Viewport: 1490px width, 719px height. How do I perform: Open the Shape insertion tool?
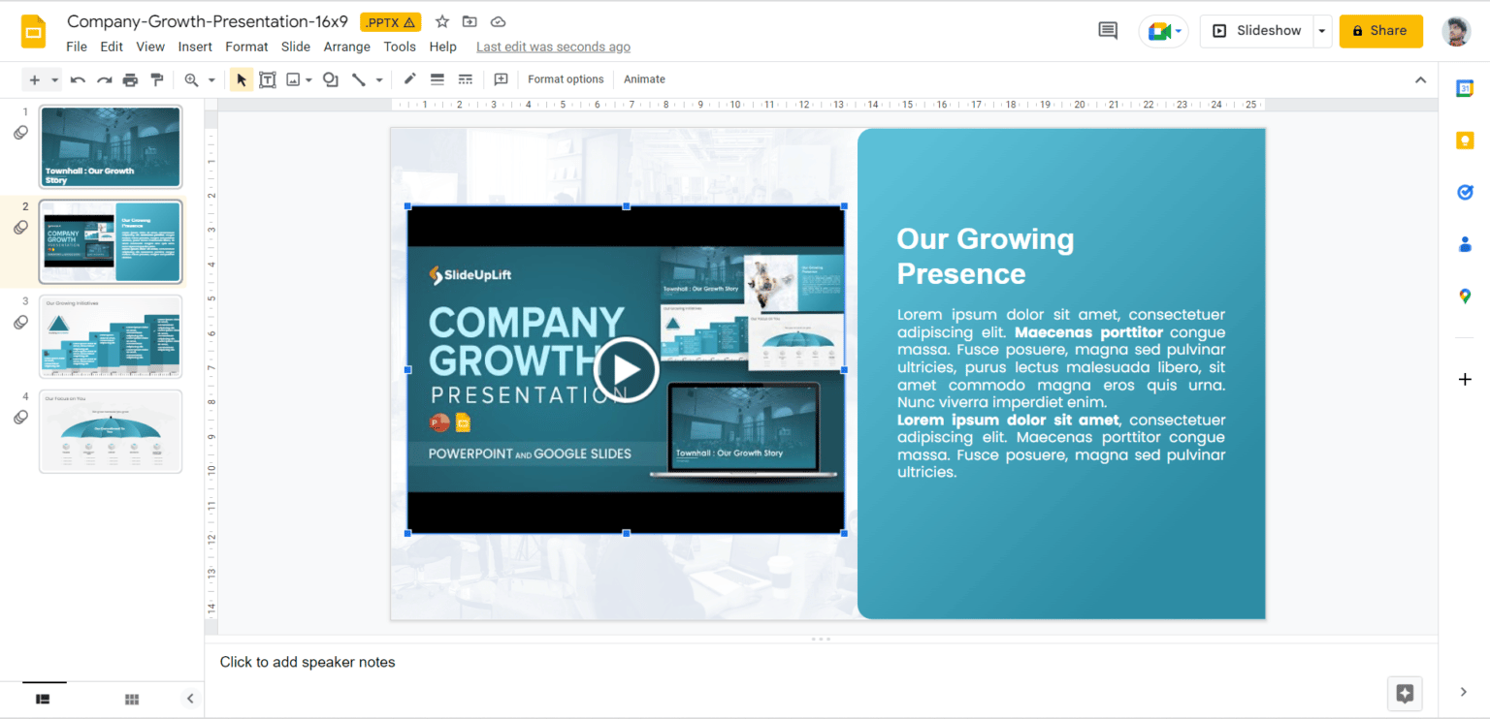coord(330,79)
